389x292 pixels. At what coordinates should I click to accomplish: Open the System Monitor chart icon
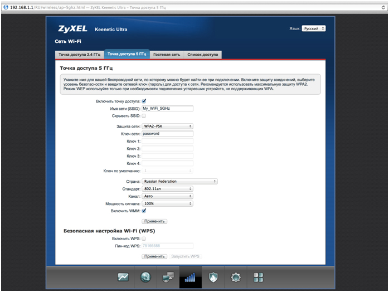pos(123,277)
